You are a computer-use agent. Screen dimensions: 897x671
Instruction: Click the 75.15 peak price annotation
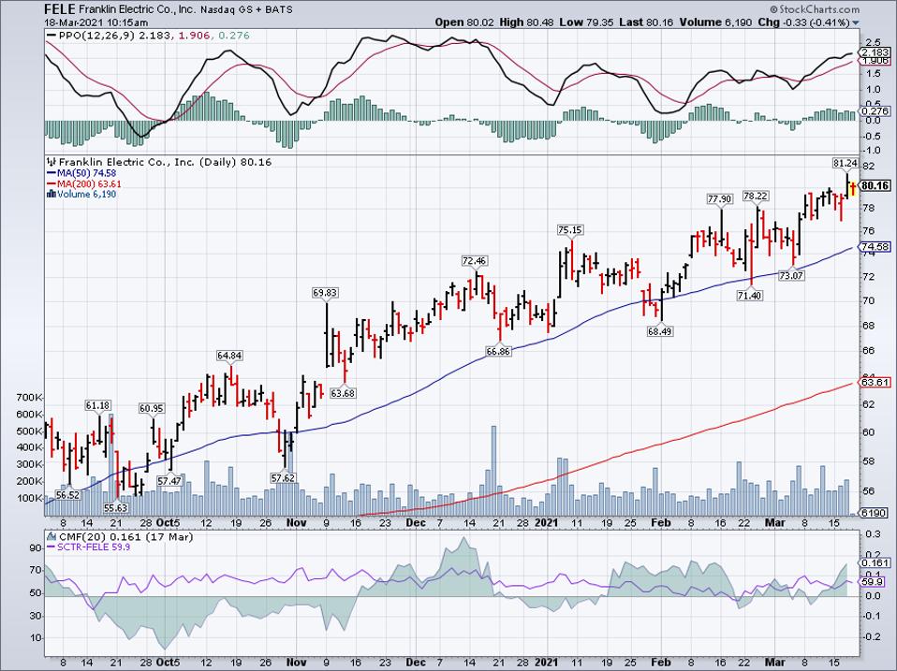(570, 230)
